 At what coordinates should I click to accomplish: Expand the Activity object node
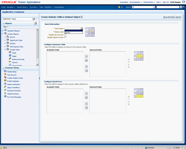pos(5,37)
